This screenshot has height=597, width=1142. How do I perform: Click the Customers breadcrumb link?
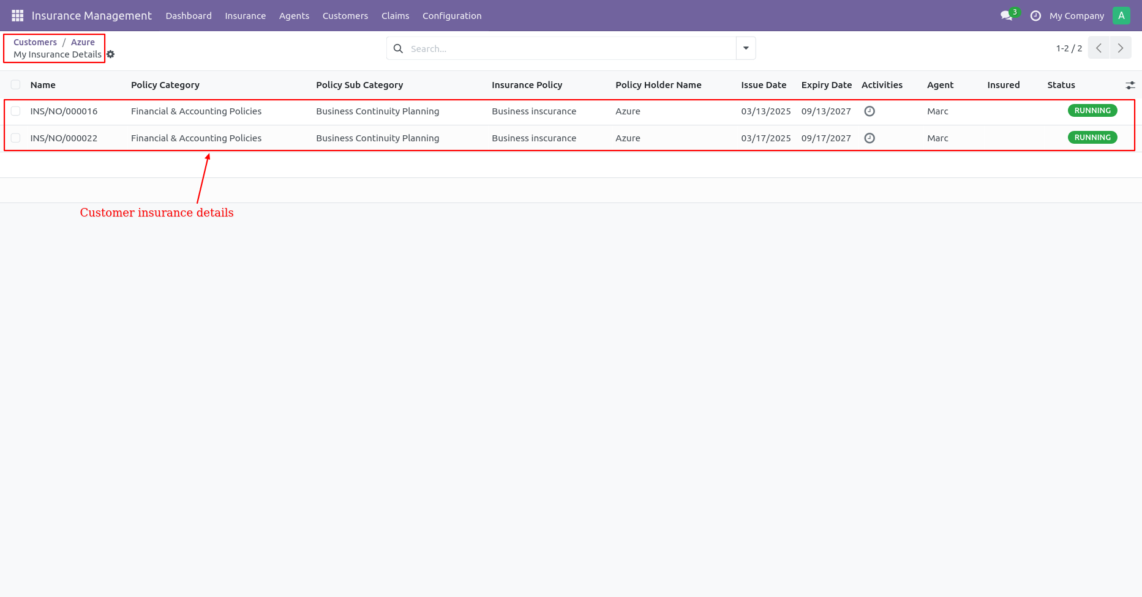coord(35,42)
